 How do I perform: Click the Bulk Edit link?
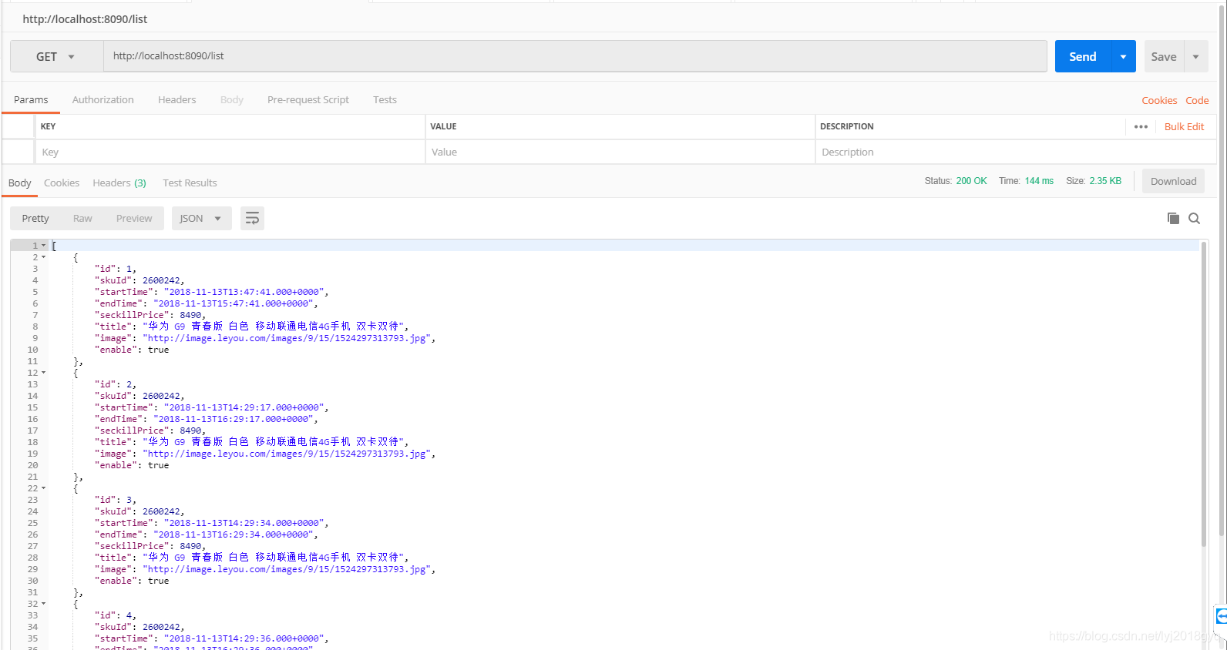(1184, 127)
